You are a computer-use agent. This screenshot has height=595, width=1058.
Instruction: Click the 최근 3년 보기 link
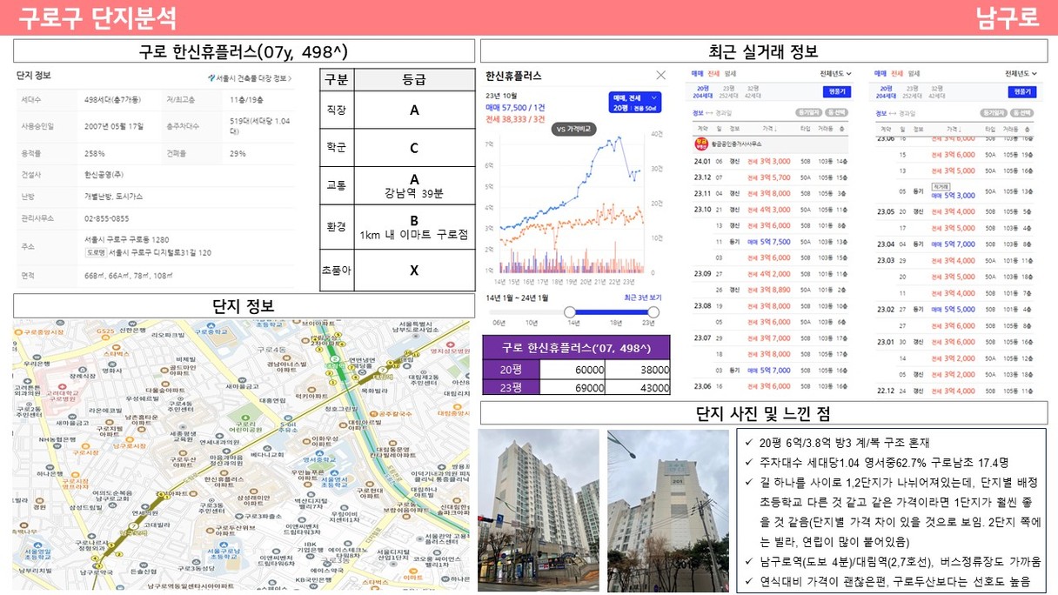(642, 298)
